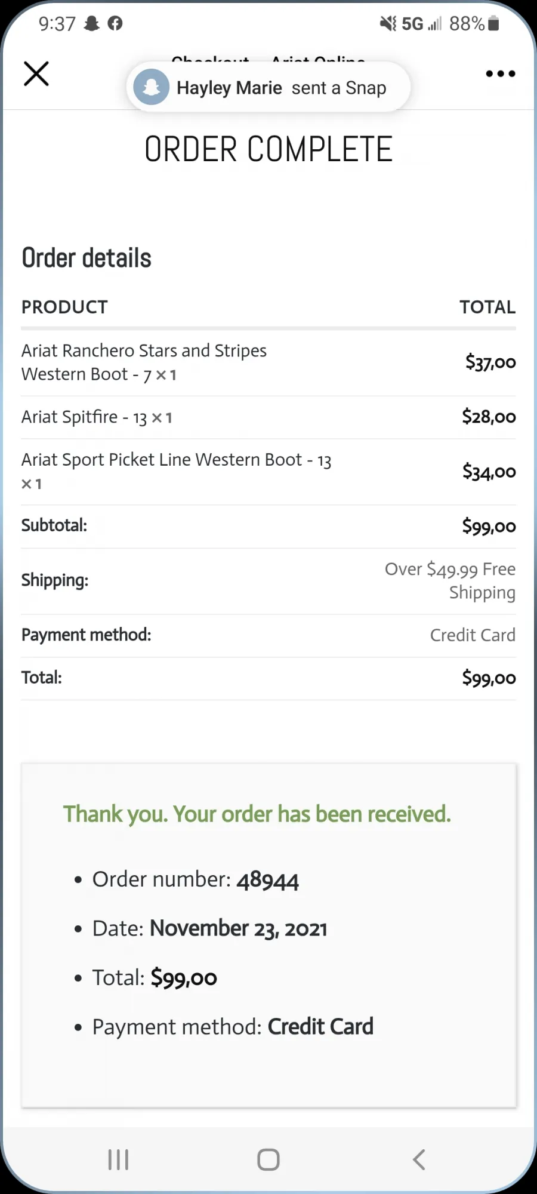Tap the Thank you order received message
The width and height of the screenshot is (537, 1194).
coord(257,814)
